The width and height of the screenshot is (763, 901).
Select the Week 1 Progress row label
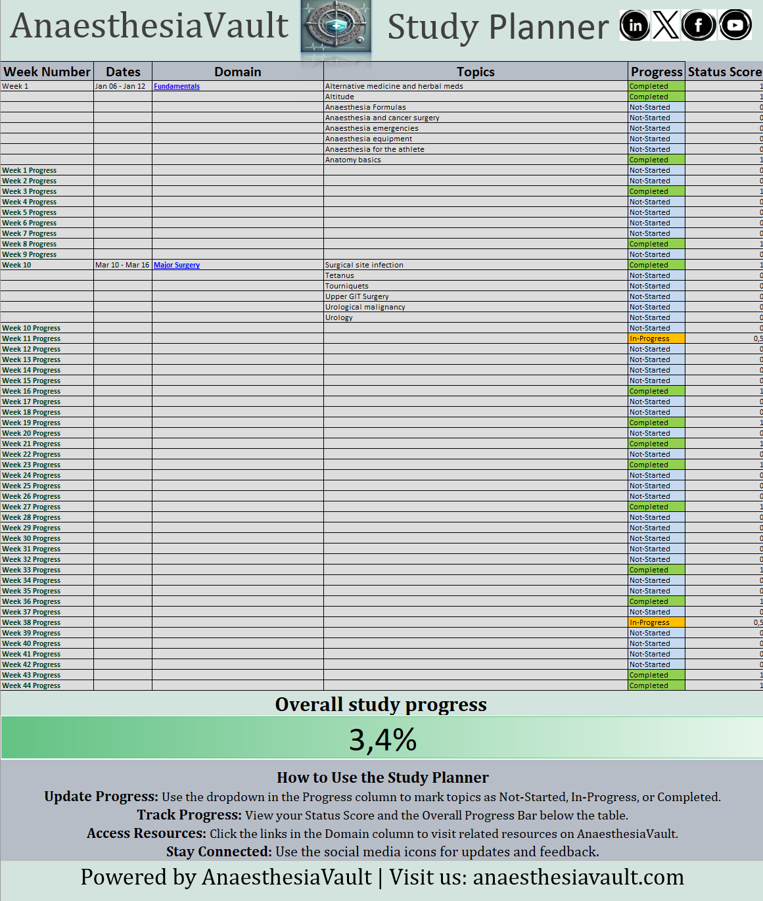tap(47, 170)
